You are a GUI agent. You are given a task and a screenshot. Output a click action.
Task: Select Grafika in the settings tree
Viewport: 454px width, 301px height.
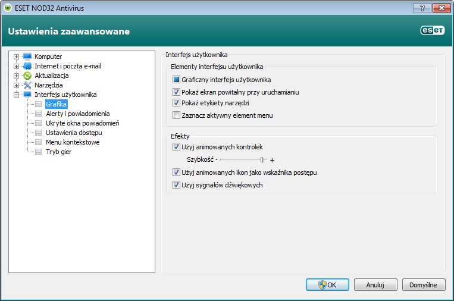pyautogui.click(x=56, y=104)
